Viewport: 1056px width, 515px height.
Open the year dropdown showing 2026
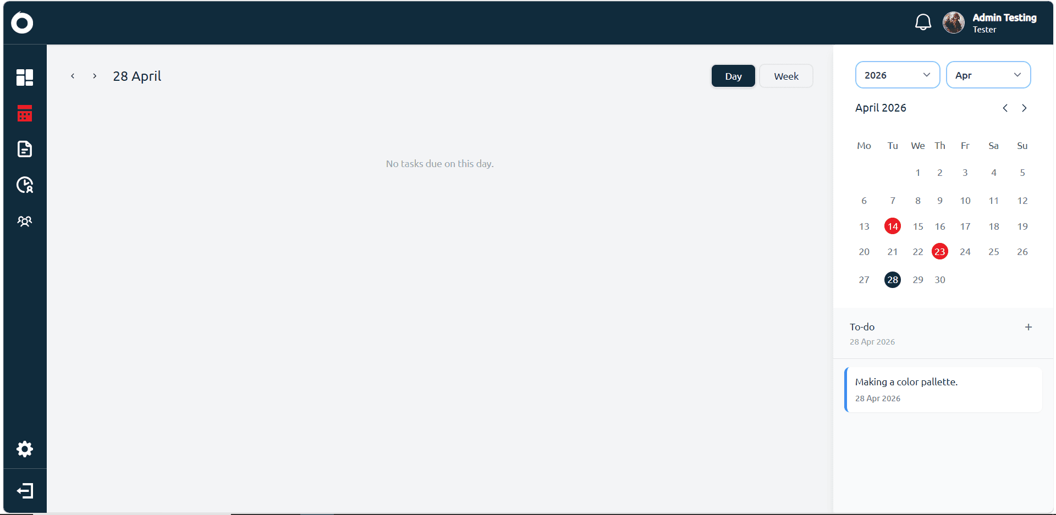898,75
